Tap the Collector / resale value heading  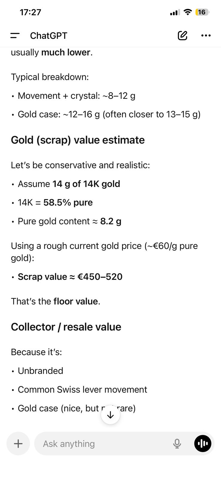coord(66,327)
